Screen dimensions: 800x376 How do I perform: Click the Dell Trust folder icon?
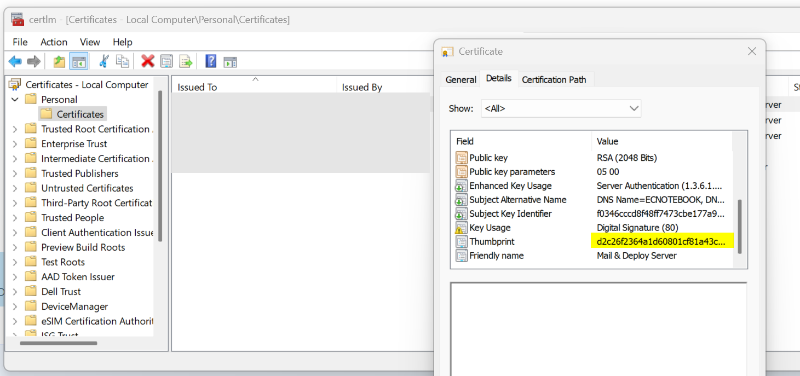click(x=31, y=292)
